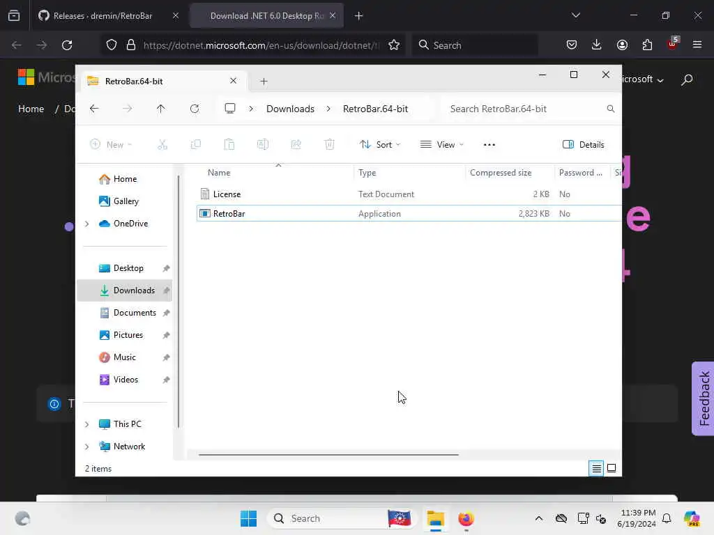Open the Sort dropdown menu

click(380, 145)
